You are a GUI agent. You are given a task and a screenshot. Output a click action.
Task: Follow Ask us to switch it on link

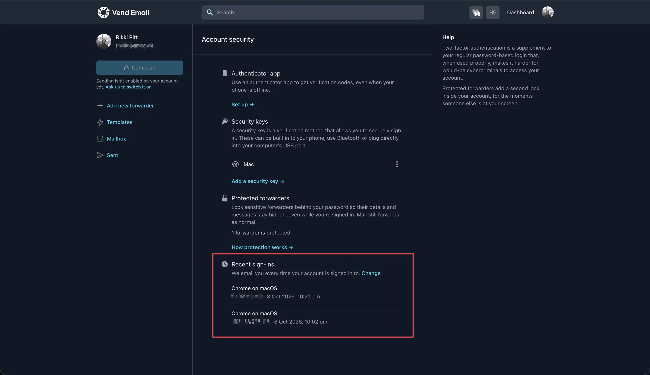pyautogui.click(x=128, y=87)
